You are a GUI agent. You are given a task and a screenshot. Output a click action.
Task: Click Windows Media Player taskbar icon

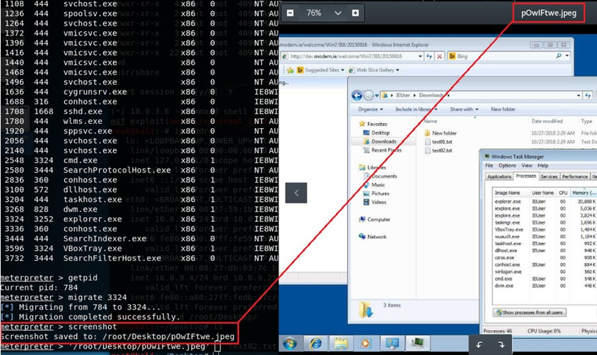(x=366, y=344)
